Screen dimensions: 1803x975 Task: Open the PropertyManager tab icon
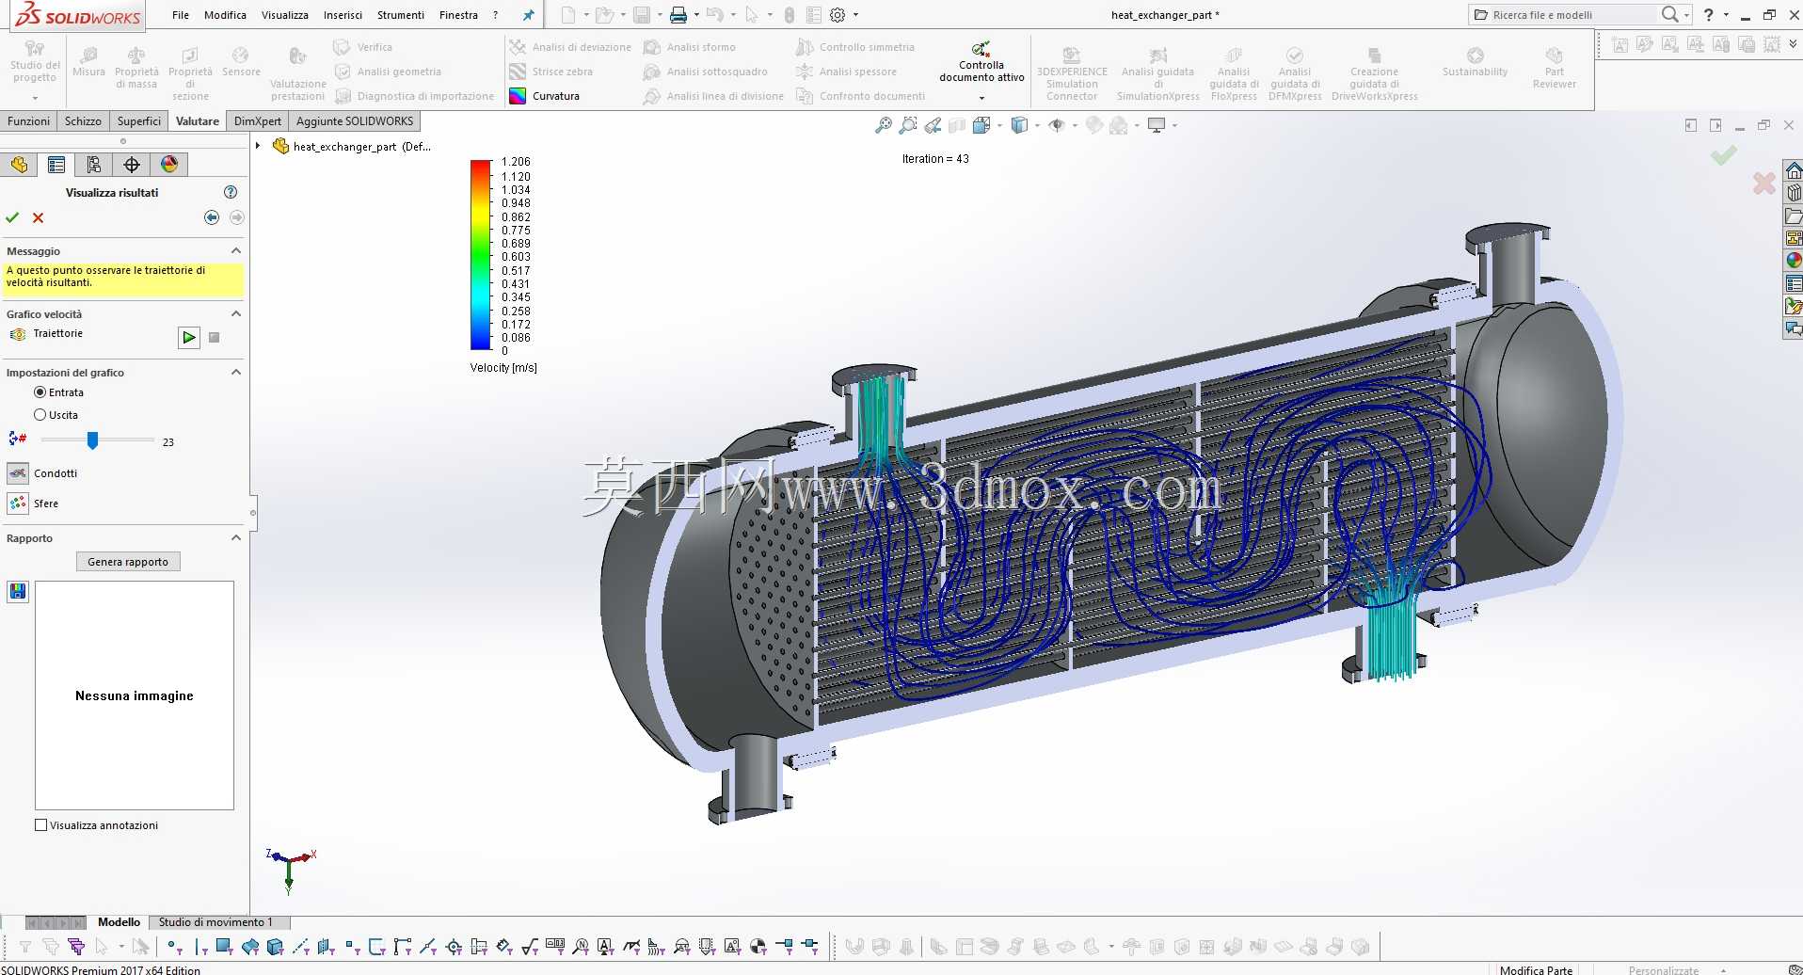click(x=56, y=165)
